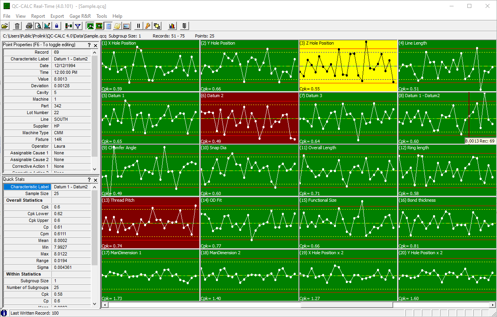
Task: Click the funnel filter icon
Action: 78,26
